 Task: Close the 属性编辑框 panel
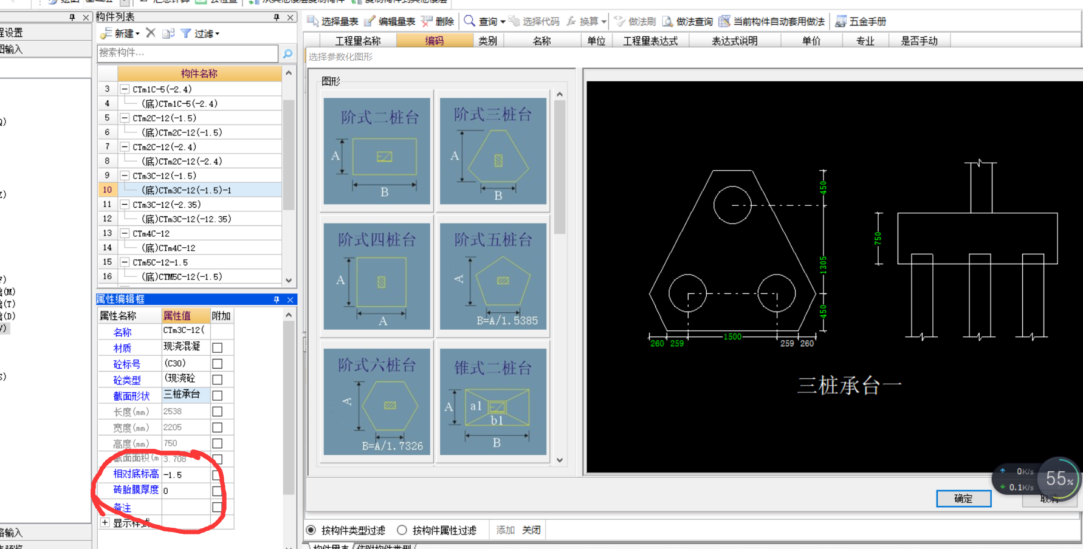pos(291,299)
